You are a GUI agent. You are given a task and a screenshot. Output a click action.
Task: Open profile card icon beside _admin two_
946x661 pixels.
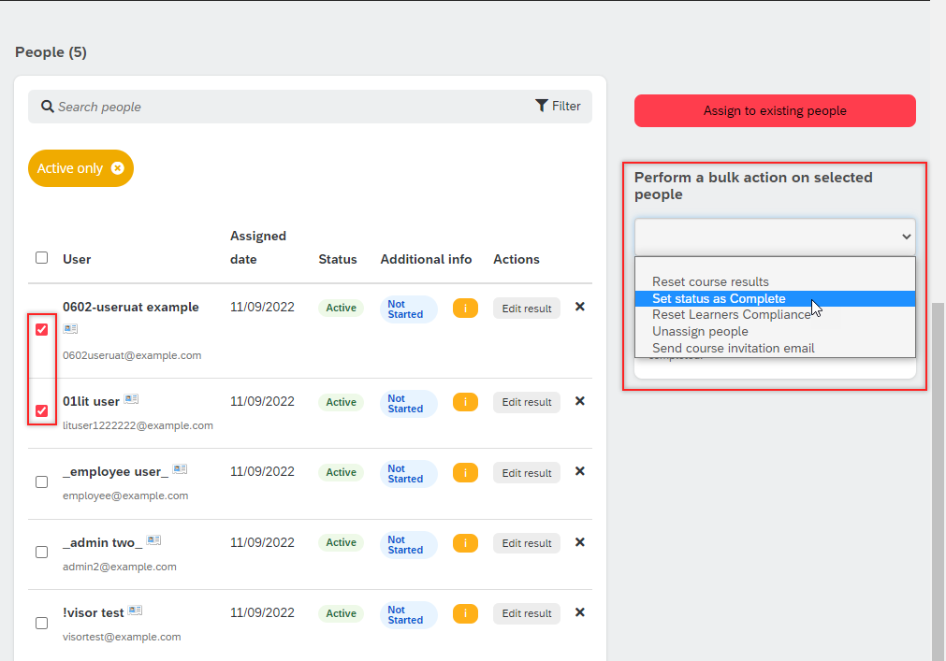point(153,539)
